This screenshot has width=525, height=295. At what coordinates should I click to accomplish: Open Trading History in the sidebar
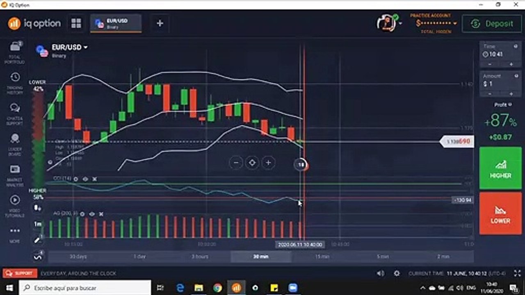[x=15, y=84]
